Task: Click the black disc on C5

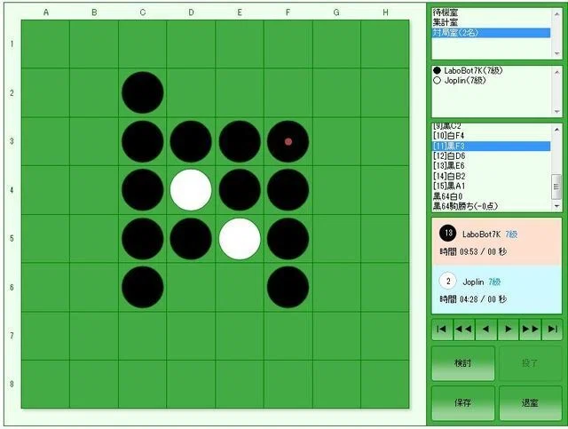Action: click(x=142, y=239)
